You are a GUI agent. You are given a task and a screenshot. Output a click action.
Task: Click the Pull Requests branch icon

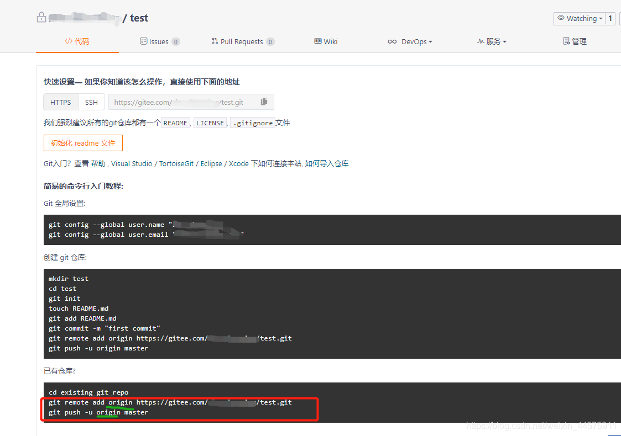pos(215,41)
